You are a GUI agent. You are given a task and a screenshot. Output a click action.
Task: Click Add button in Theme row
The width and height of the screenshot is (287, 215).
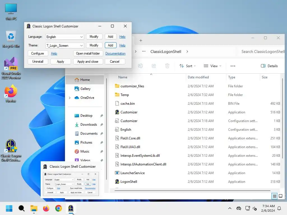[110, 45]
